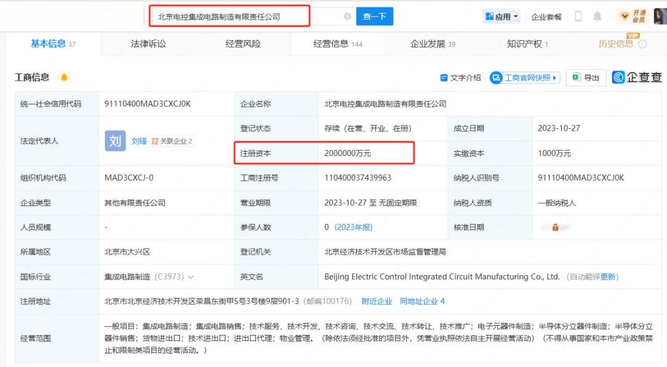Click 更新 link next to English name

coord(608,277)
